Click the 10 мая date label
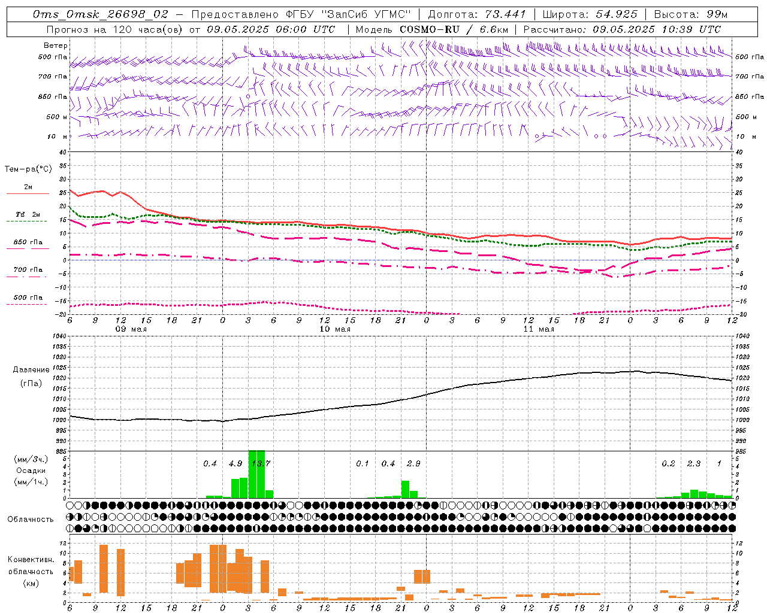This screenshot has height=613, width=767. tap(335, 329)
